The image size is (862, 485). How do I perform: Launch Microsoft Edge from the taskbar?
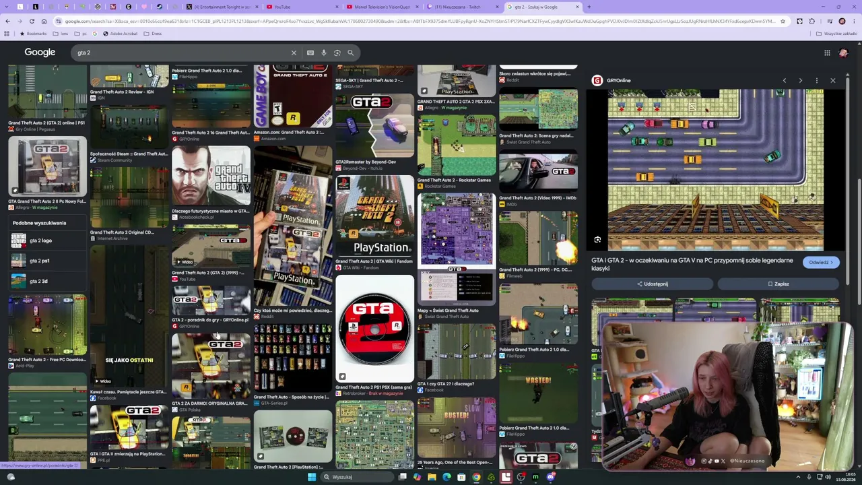[x=446, y=477]
